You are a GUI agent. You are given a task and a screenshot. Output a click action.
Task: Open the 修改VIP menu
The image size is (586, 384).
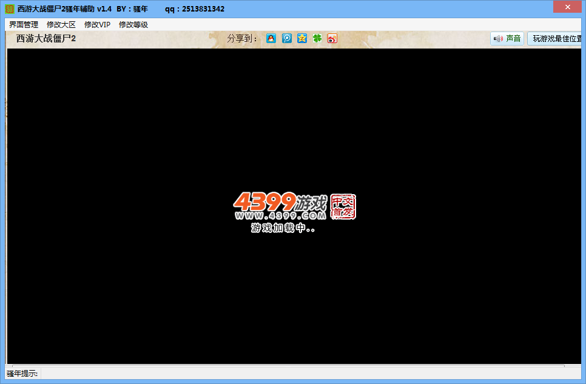point(97,25)
